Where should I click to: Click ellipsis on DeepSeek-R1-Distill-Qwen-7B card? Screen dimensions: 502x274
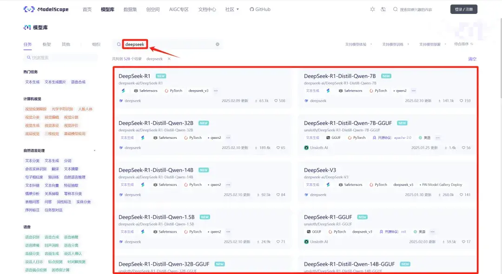click(414, 91)
